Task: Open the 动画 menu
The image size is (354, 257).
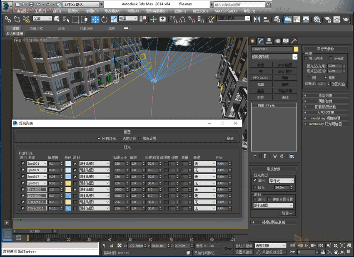Action: tap(133, 11)
